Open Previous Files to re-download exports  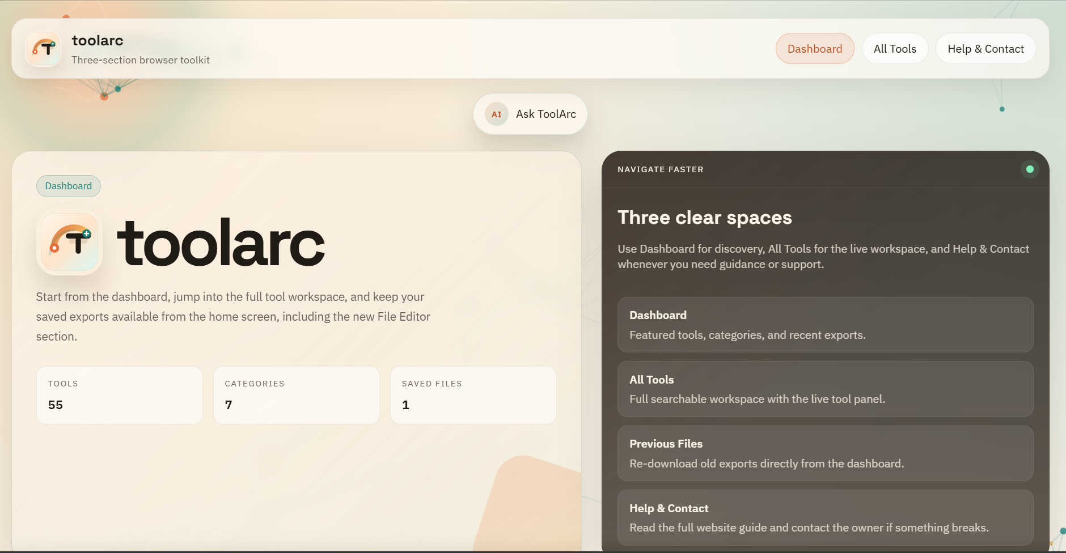[x=825, y=453]
